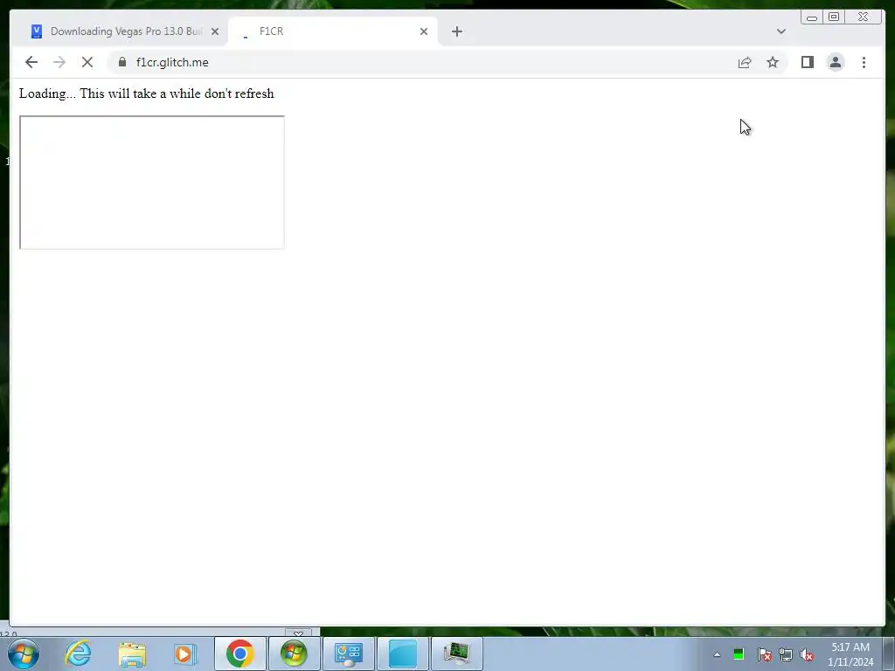895x671 pixels.
Task: Open Windows Explorer from taskbar
Action: (132, 654)
